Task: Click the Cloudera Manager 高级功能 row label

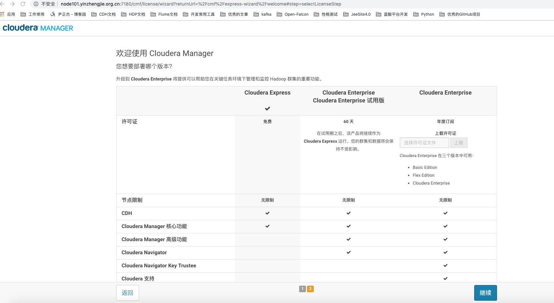Action: [x=154, y=240]
